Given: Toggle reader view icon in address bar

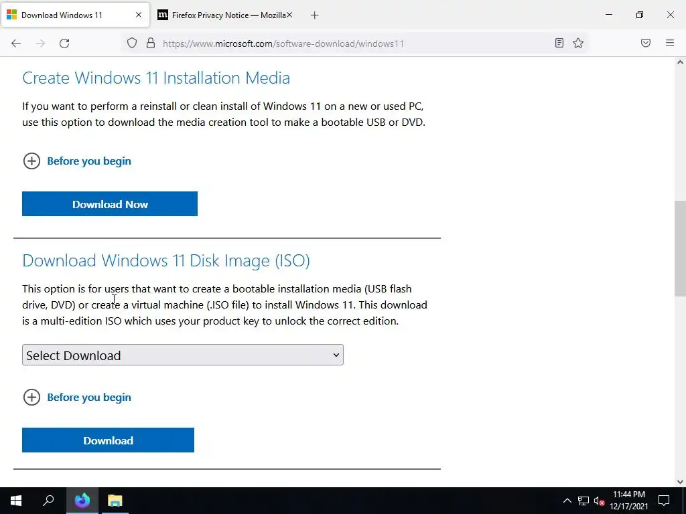Looking at the screenshot, I should [559, 43].
